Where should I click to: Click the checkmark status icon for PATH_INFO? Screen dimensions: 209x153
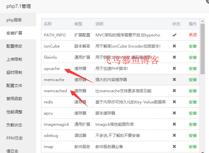pyautogui.click(x=174, y=35)
